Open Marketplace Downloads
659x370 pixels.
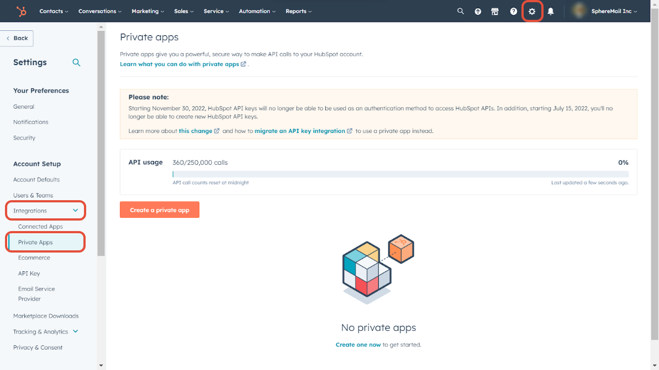point(46,316)
